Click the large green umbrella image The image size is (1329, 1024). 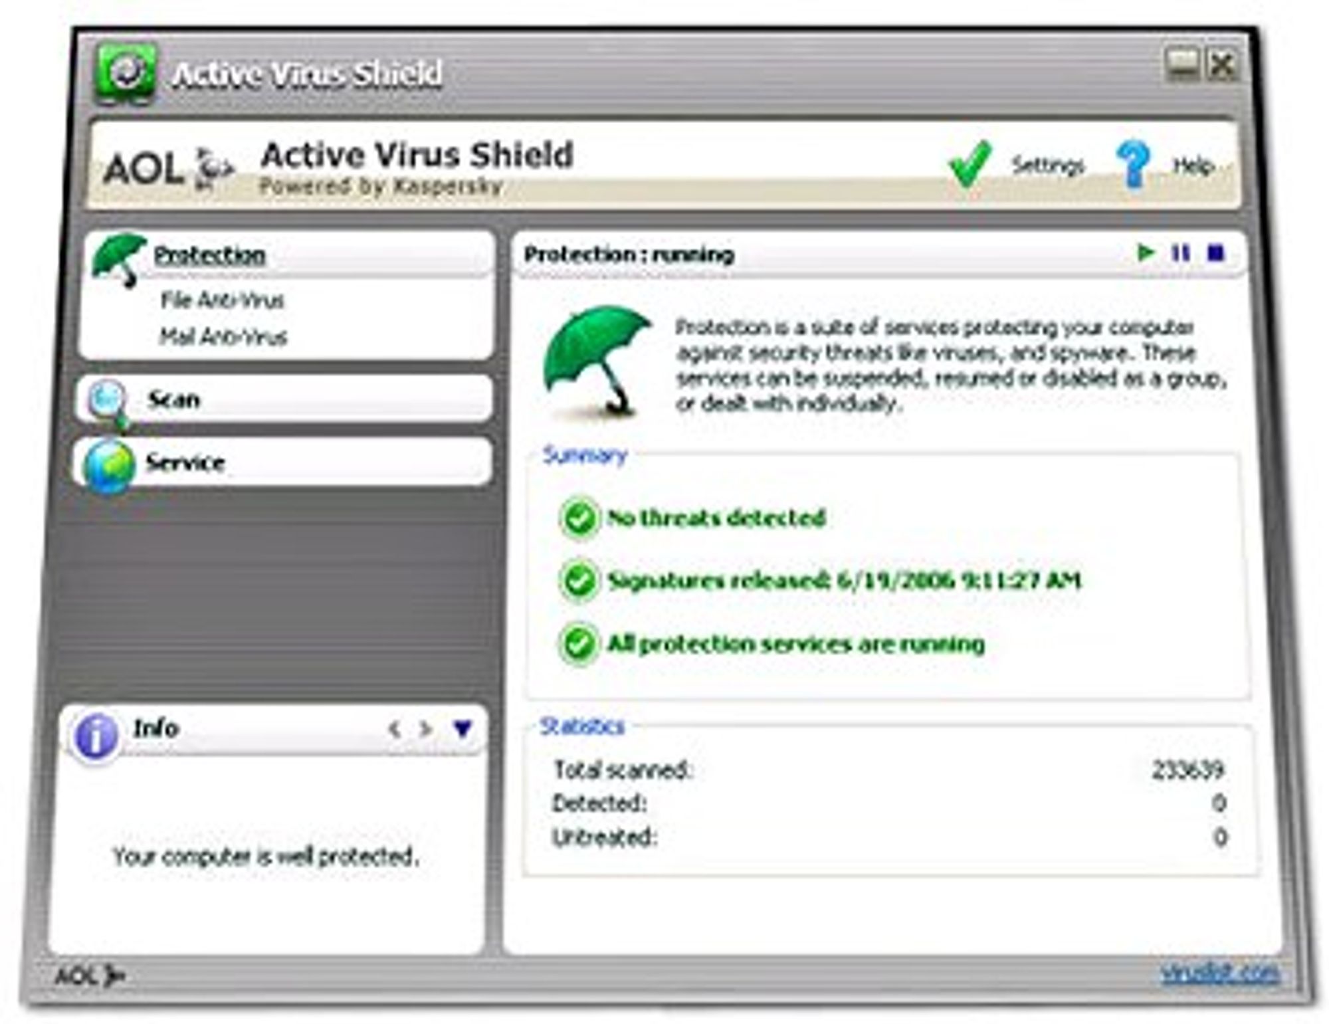point(598,362)
